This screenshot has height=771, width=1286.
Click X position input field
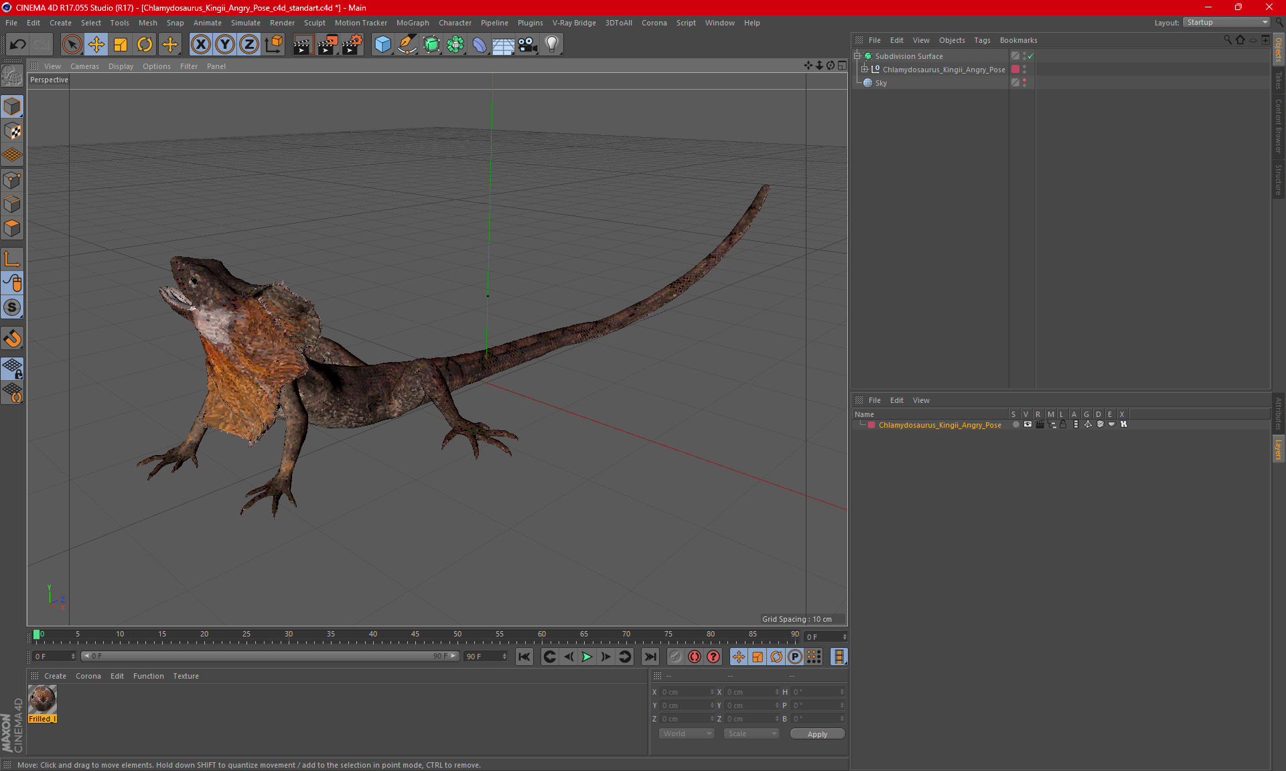coord(687,692)
